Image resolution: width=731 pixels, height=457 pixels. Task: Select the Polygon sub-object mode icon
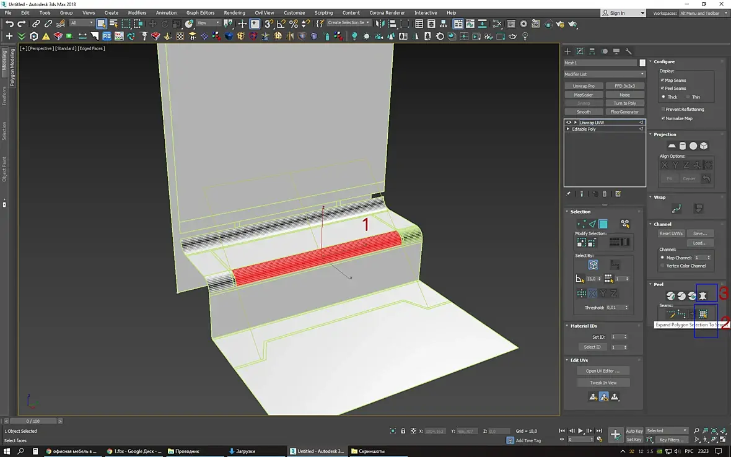point(603,224)
